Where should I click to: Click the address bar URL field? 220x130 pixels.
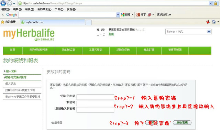tap(113, 3)
